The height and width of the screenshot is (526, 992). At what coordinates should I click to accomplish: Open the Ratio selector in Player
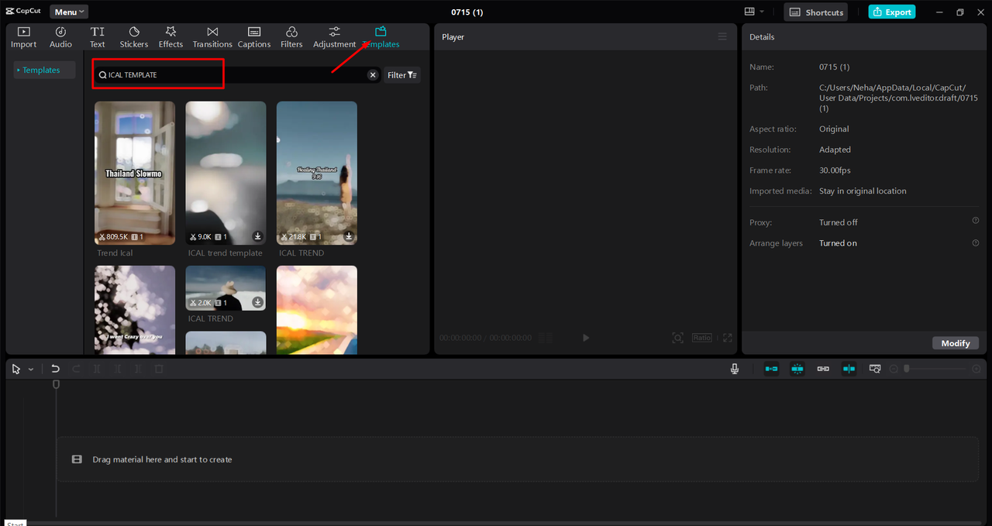point(702,338)
